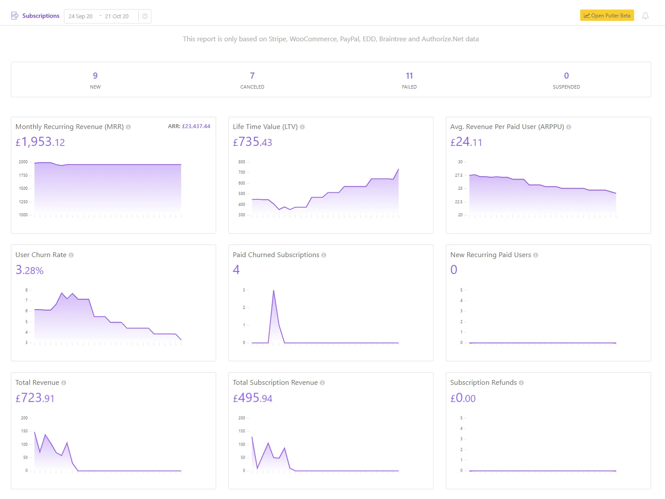Click the subscription revenue value £495.94

[x=252, y=398]
